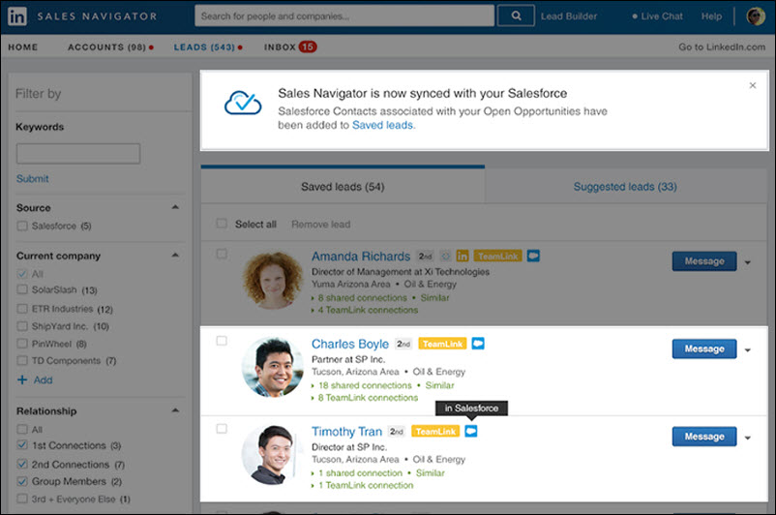This screenshot has width=776, height=515.
Task: Open the user profile avatar menu
Action: click(x=756, y=16)
